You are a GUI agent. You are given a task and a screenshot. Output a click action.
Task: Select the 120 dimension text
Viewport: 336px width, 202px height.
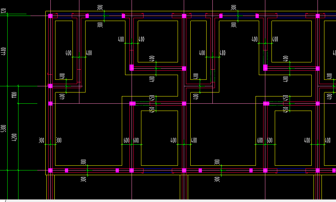tap(3, 11)
